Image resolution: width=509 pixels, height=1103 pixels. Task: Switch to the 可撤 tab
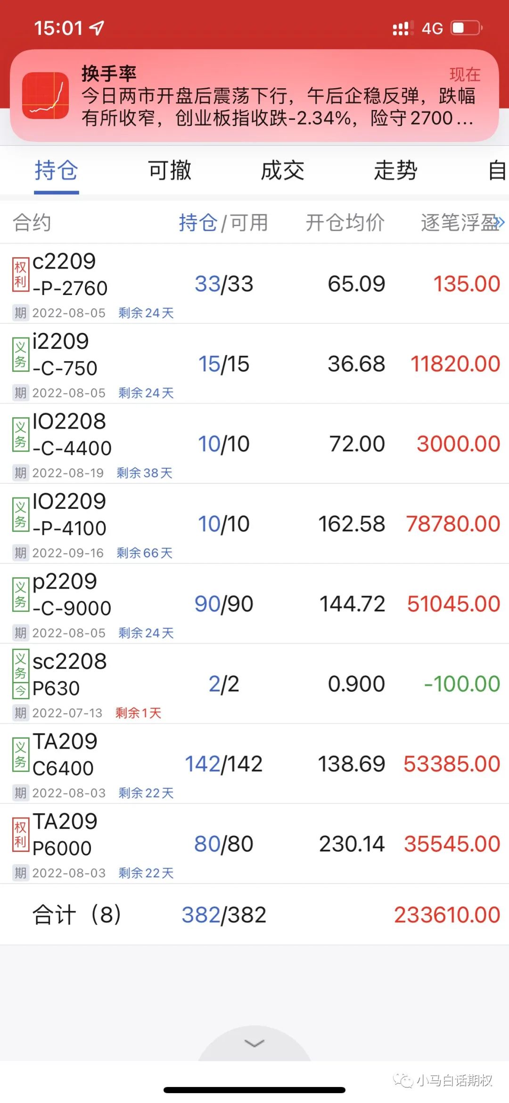pyautogui.click(x=170, y=170)
